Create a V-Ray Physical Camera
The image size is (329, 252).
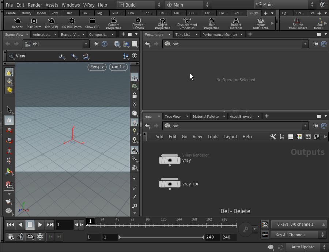[138, 23]
